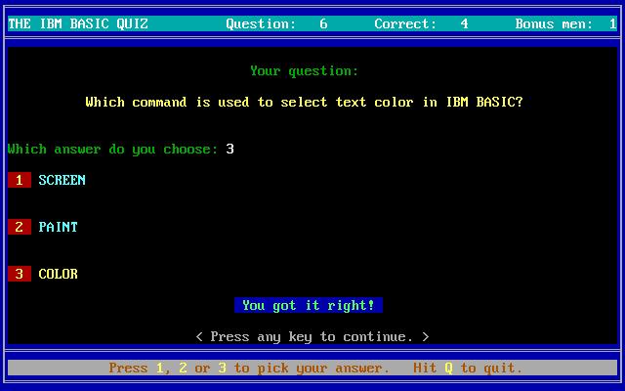Click the 'You got it right!' banner
The height and width of the screenshot is (391, 625).
(x=309, y=305)
